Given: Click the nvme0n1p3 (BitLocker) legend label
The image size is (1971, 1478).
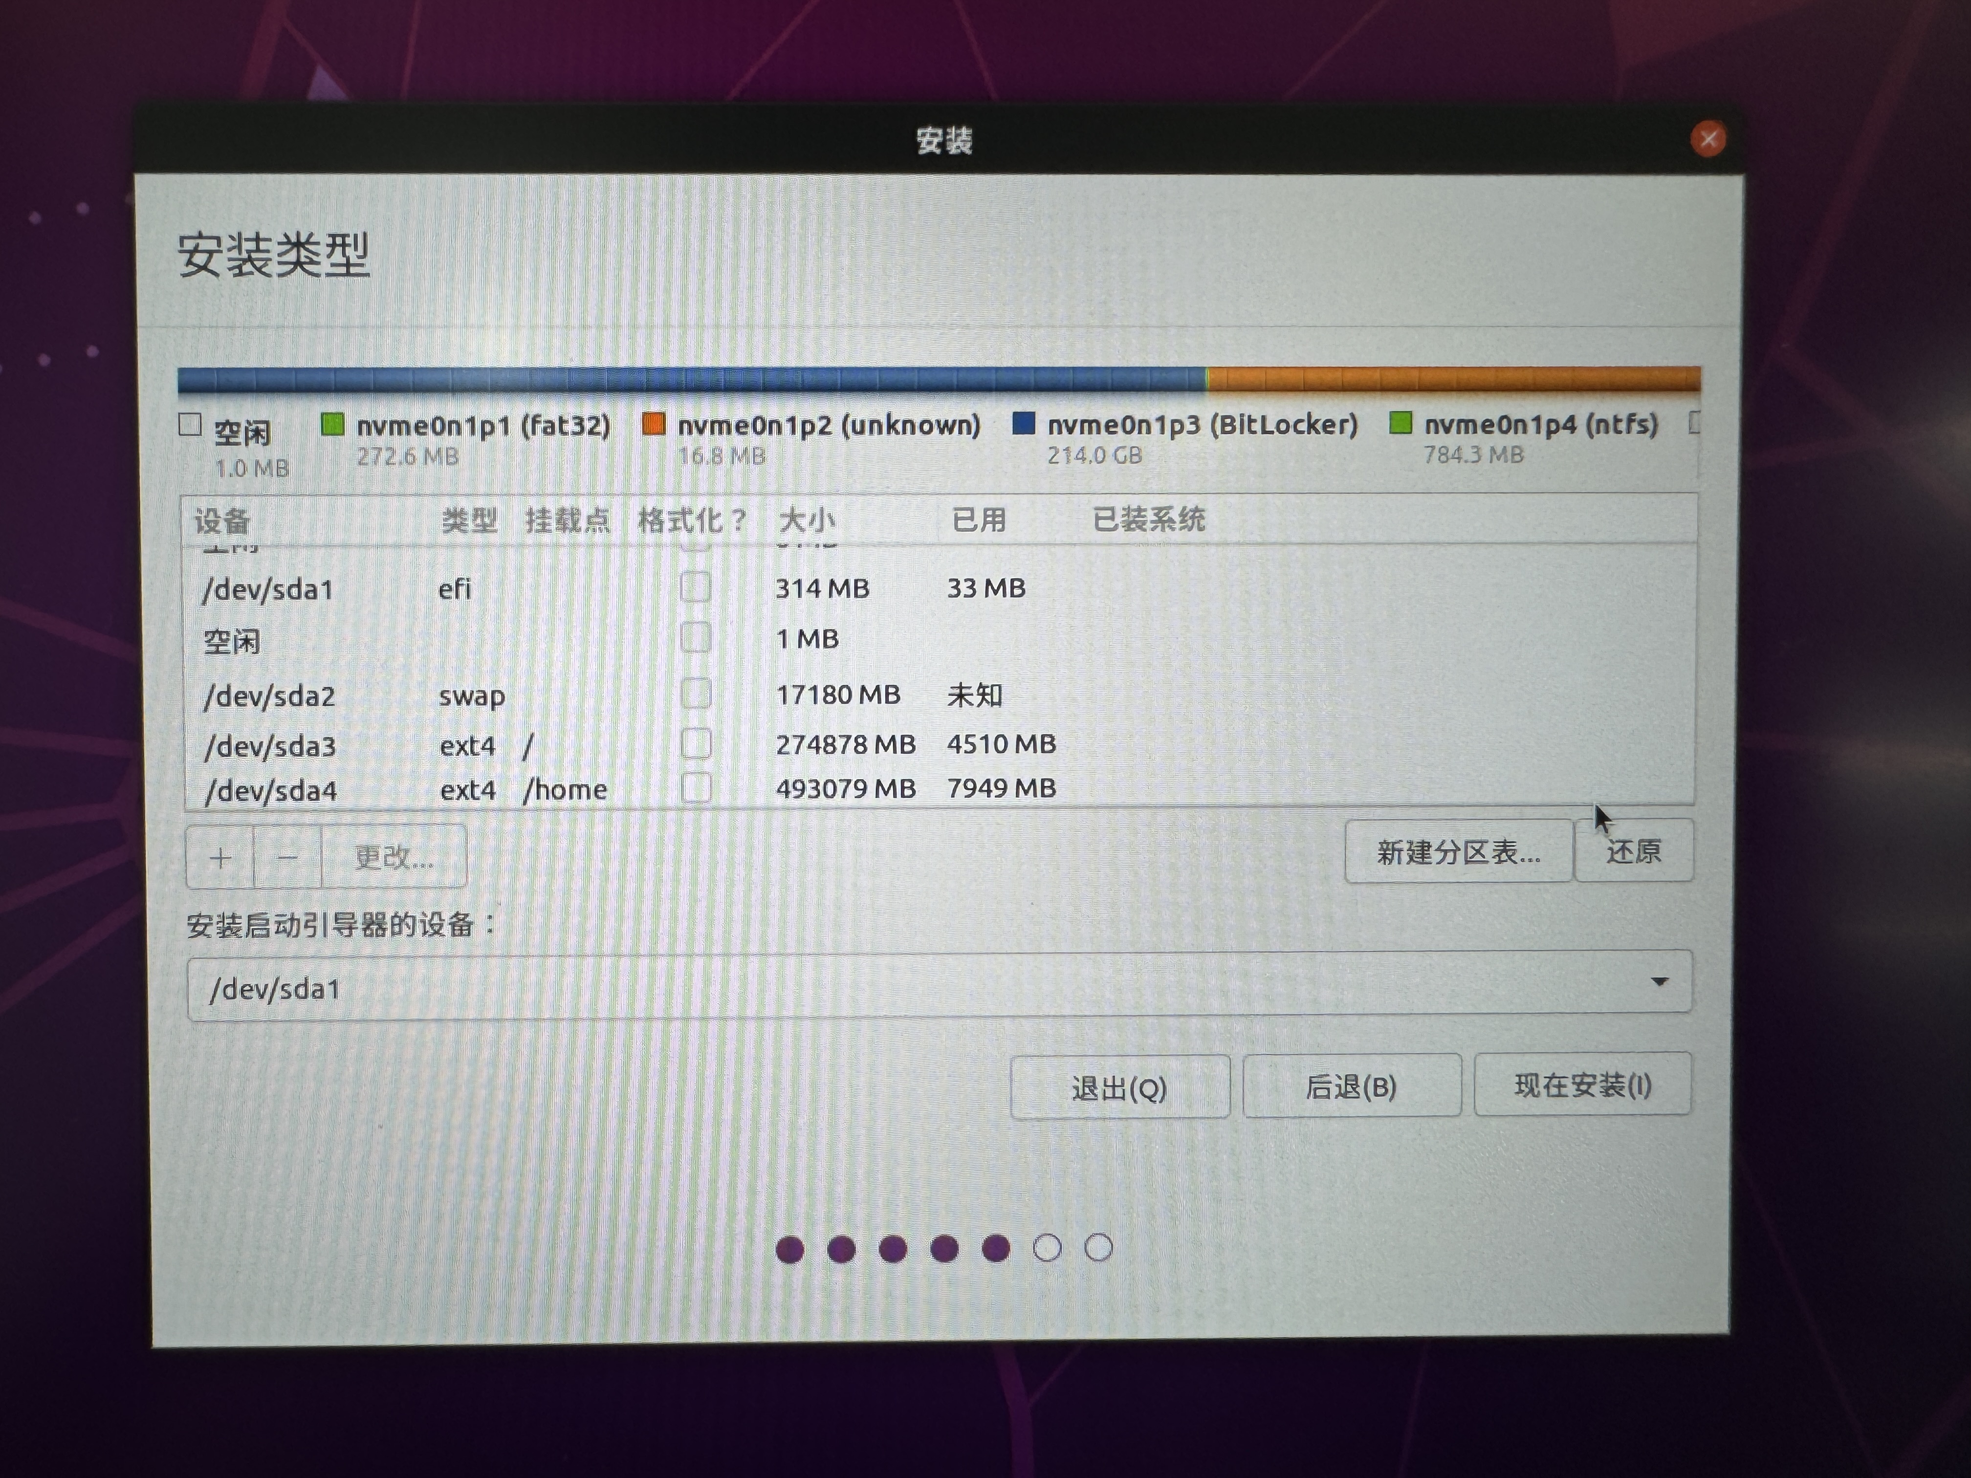Looking at the screenshot, I should pos(1203,424).
